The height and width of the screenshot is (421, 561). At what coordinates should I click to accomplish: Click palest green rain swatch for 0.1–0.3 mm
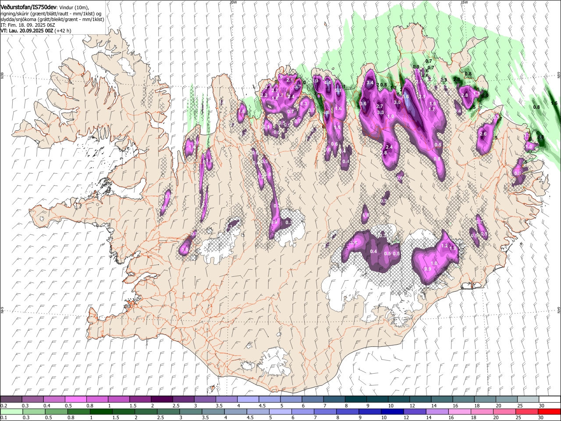point(11,411)
